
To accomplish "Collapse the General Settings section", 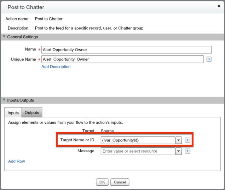I will click(4, 37).
